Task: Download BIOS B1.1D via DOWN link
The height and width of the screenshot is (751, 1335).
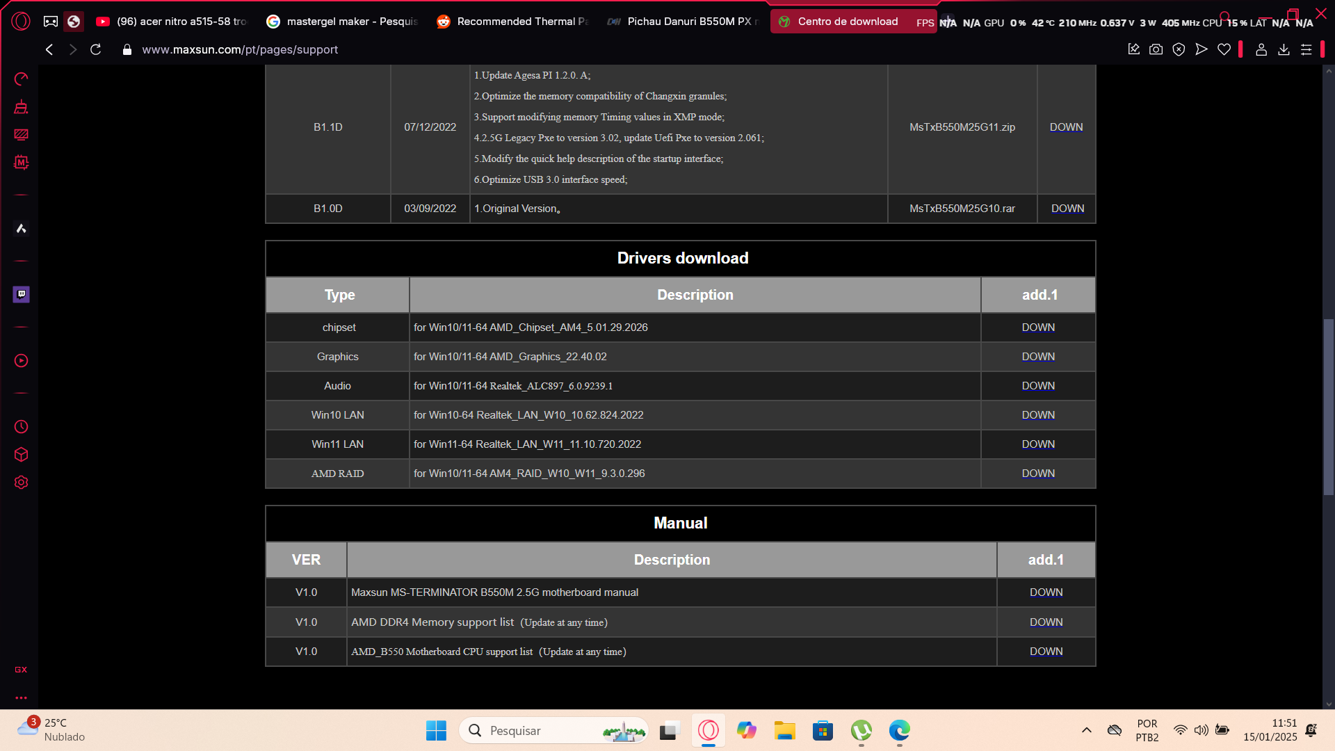Action: click(1066, 127)
